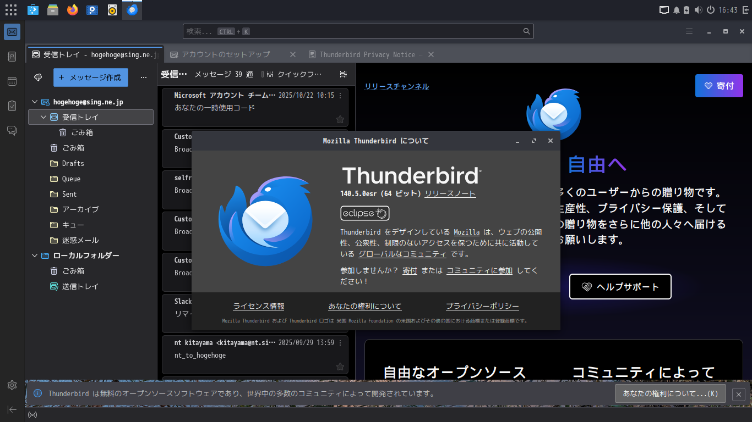Click メッセージ作成 to compose a message
Image resolution: width=752 pixels, height=422 pixels.
[x=91, y=77]
